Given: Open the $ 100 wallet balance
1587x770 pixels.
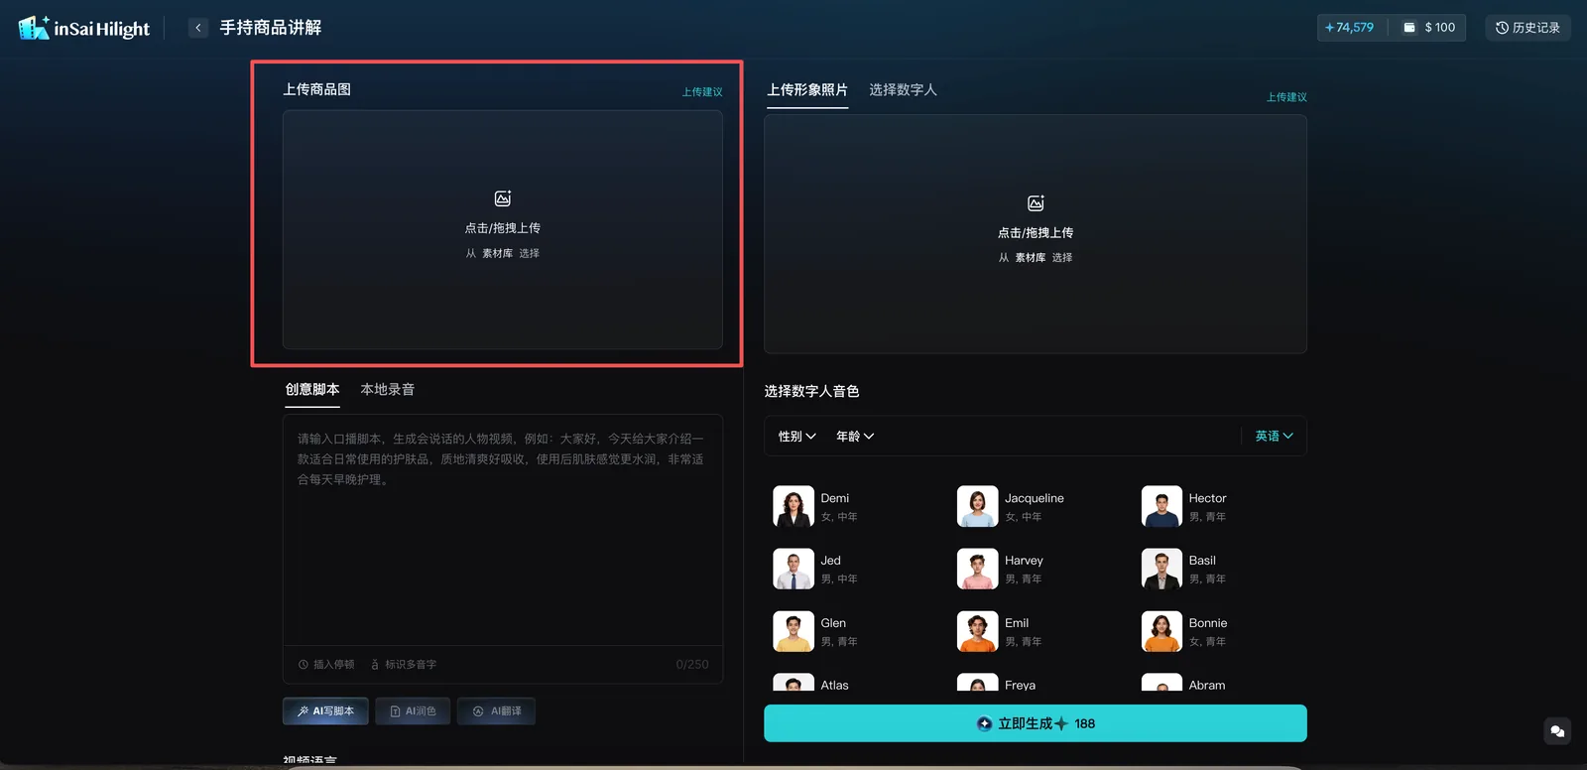Looking at the screenshot, I should pyautogui.click(x=1429, y=28).
